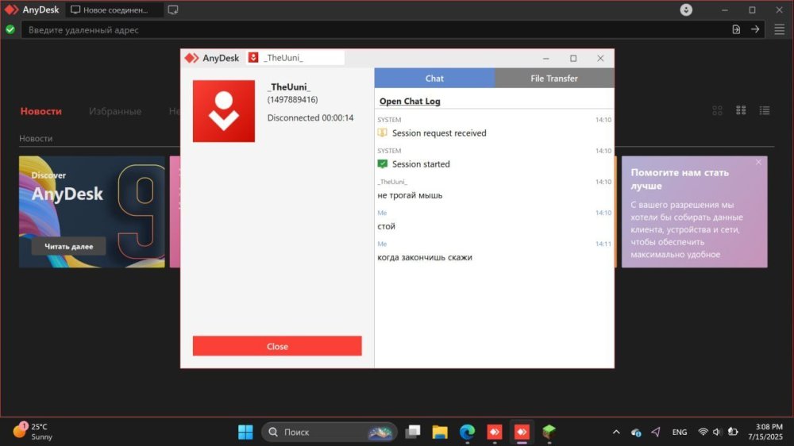Maximize the _TheUuni_ session window
Viewport: 794px width, 446px height.
pos(573,58)
